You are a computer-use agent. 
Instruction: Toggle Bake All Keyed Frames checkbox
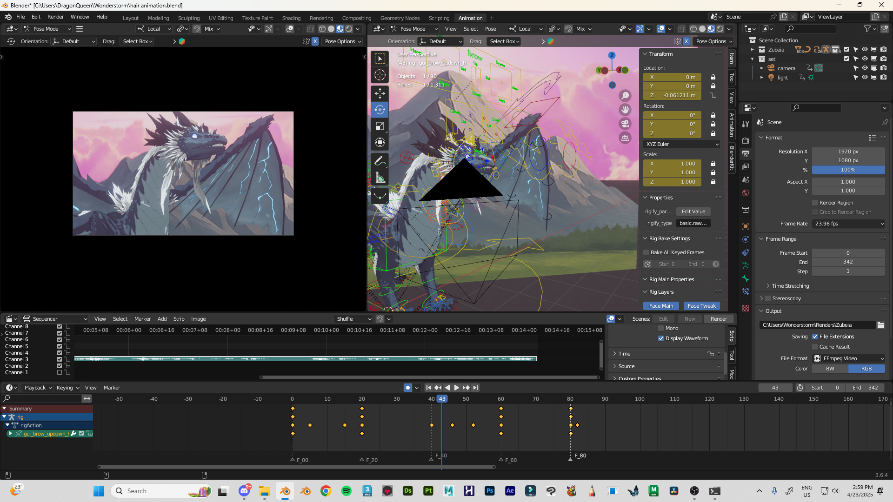click(x=646, y=252)
